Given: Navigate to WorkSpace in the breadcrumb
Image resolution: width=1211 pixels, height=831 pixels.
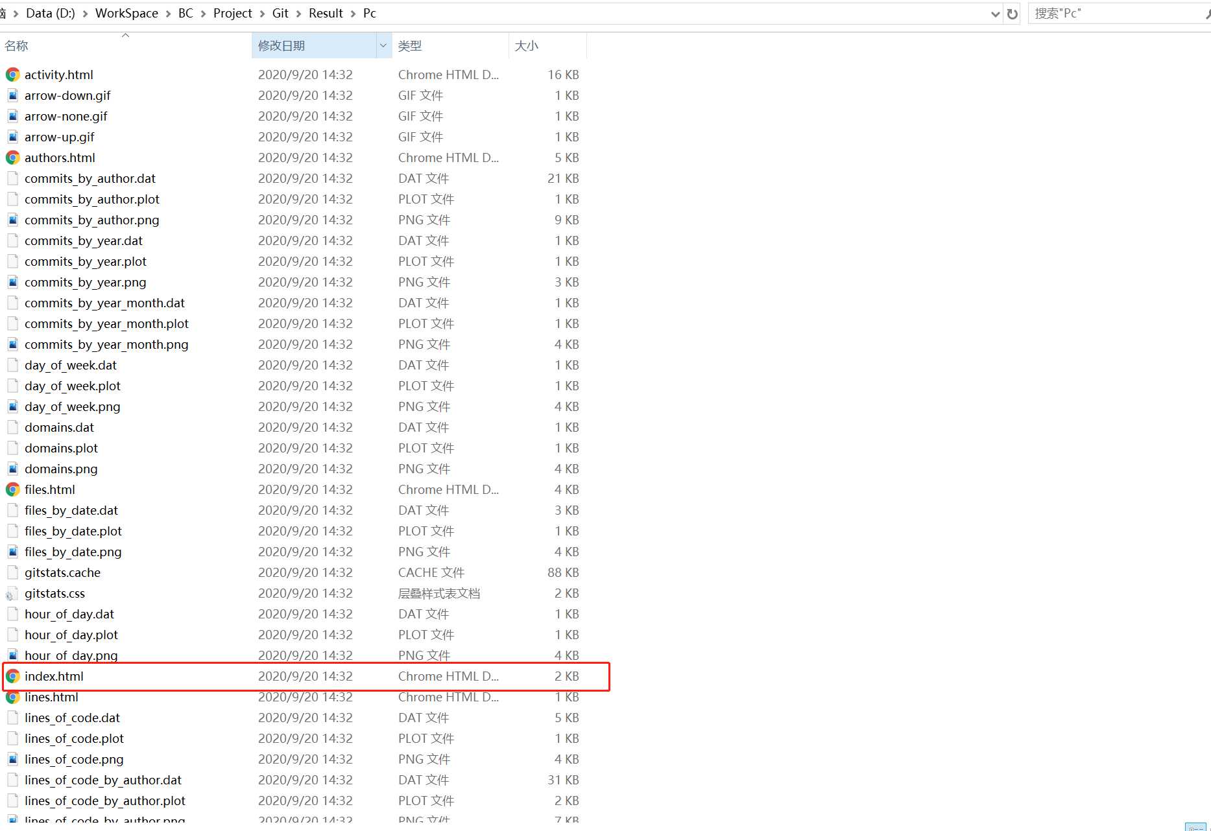Looking at the screenshot, I should coord(126,14).
